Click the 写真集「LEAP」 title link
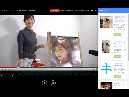Image resolution: width=129 pixels, height=97 pixels. (120, 44)
